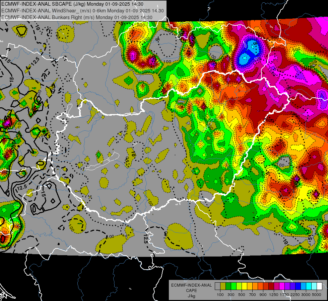Select the purple swatch after 1750
Image resolution: width=328 pixels, height=301 pixels.
[287, 286]
